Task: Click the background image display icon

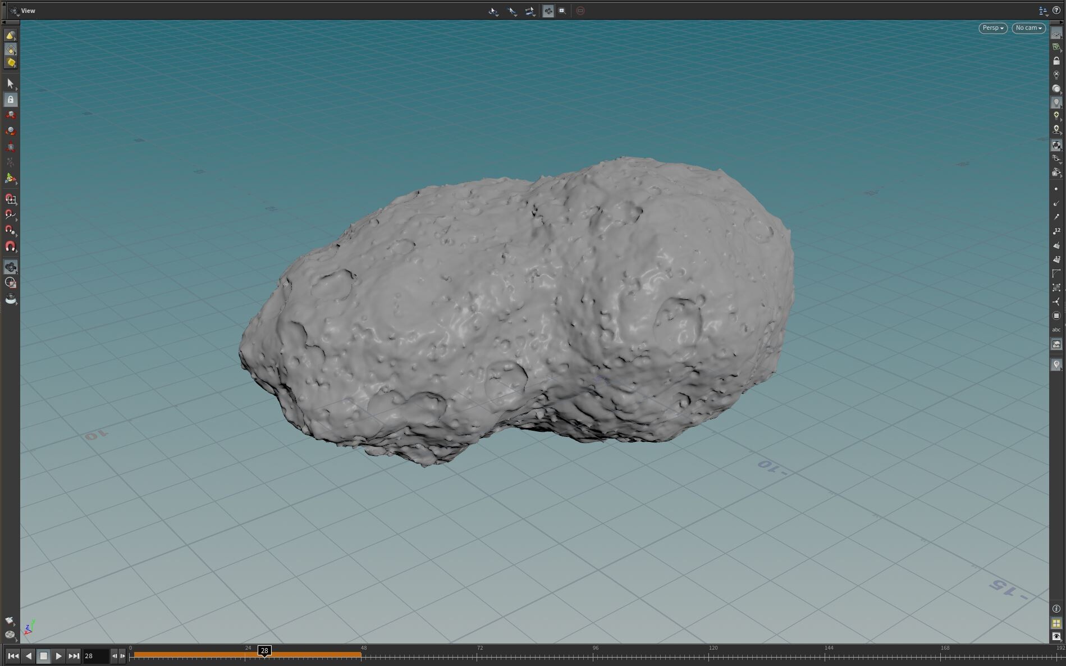Action: click(1057, 344)
